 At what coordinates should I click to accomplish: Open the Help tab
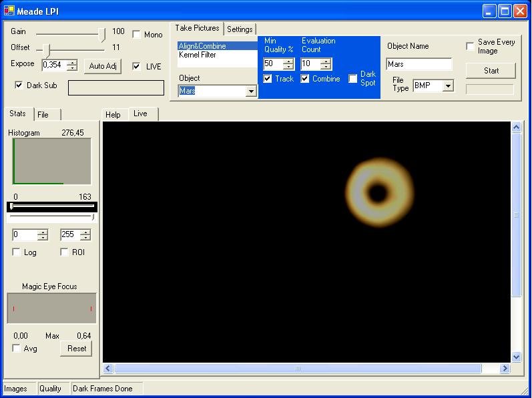click(113, 115)
